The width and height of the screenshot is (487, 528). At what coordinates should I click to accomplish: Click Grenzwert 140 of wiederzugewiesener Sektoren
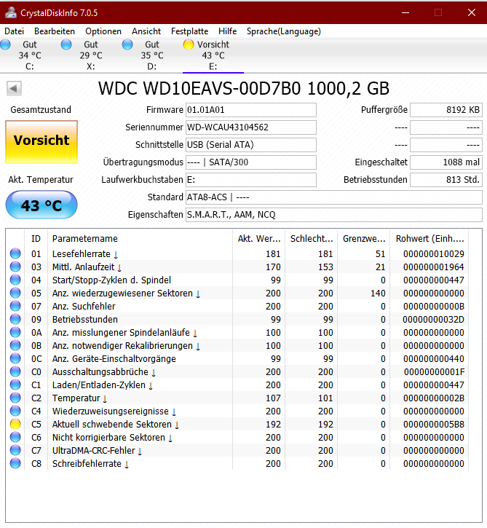tap(378, 293)
